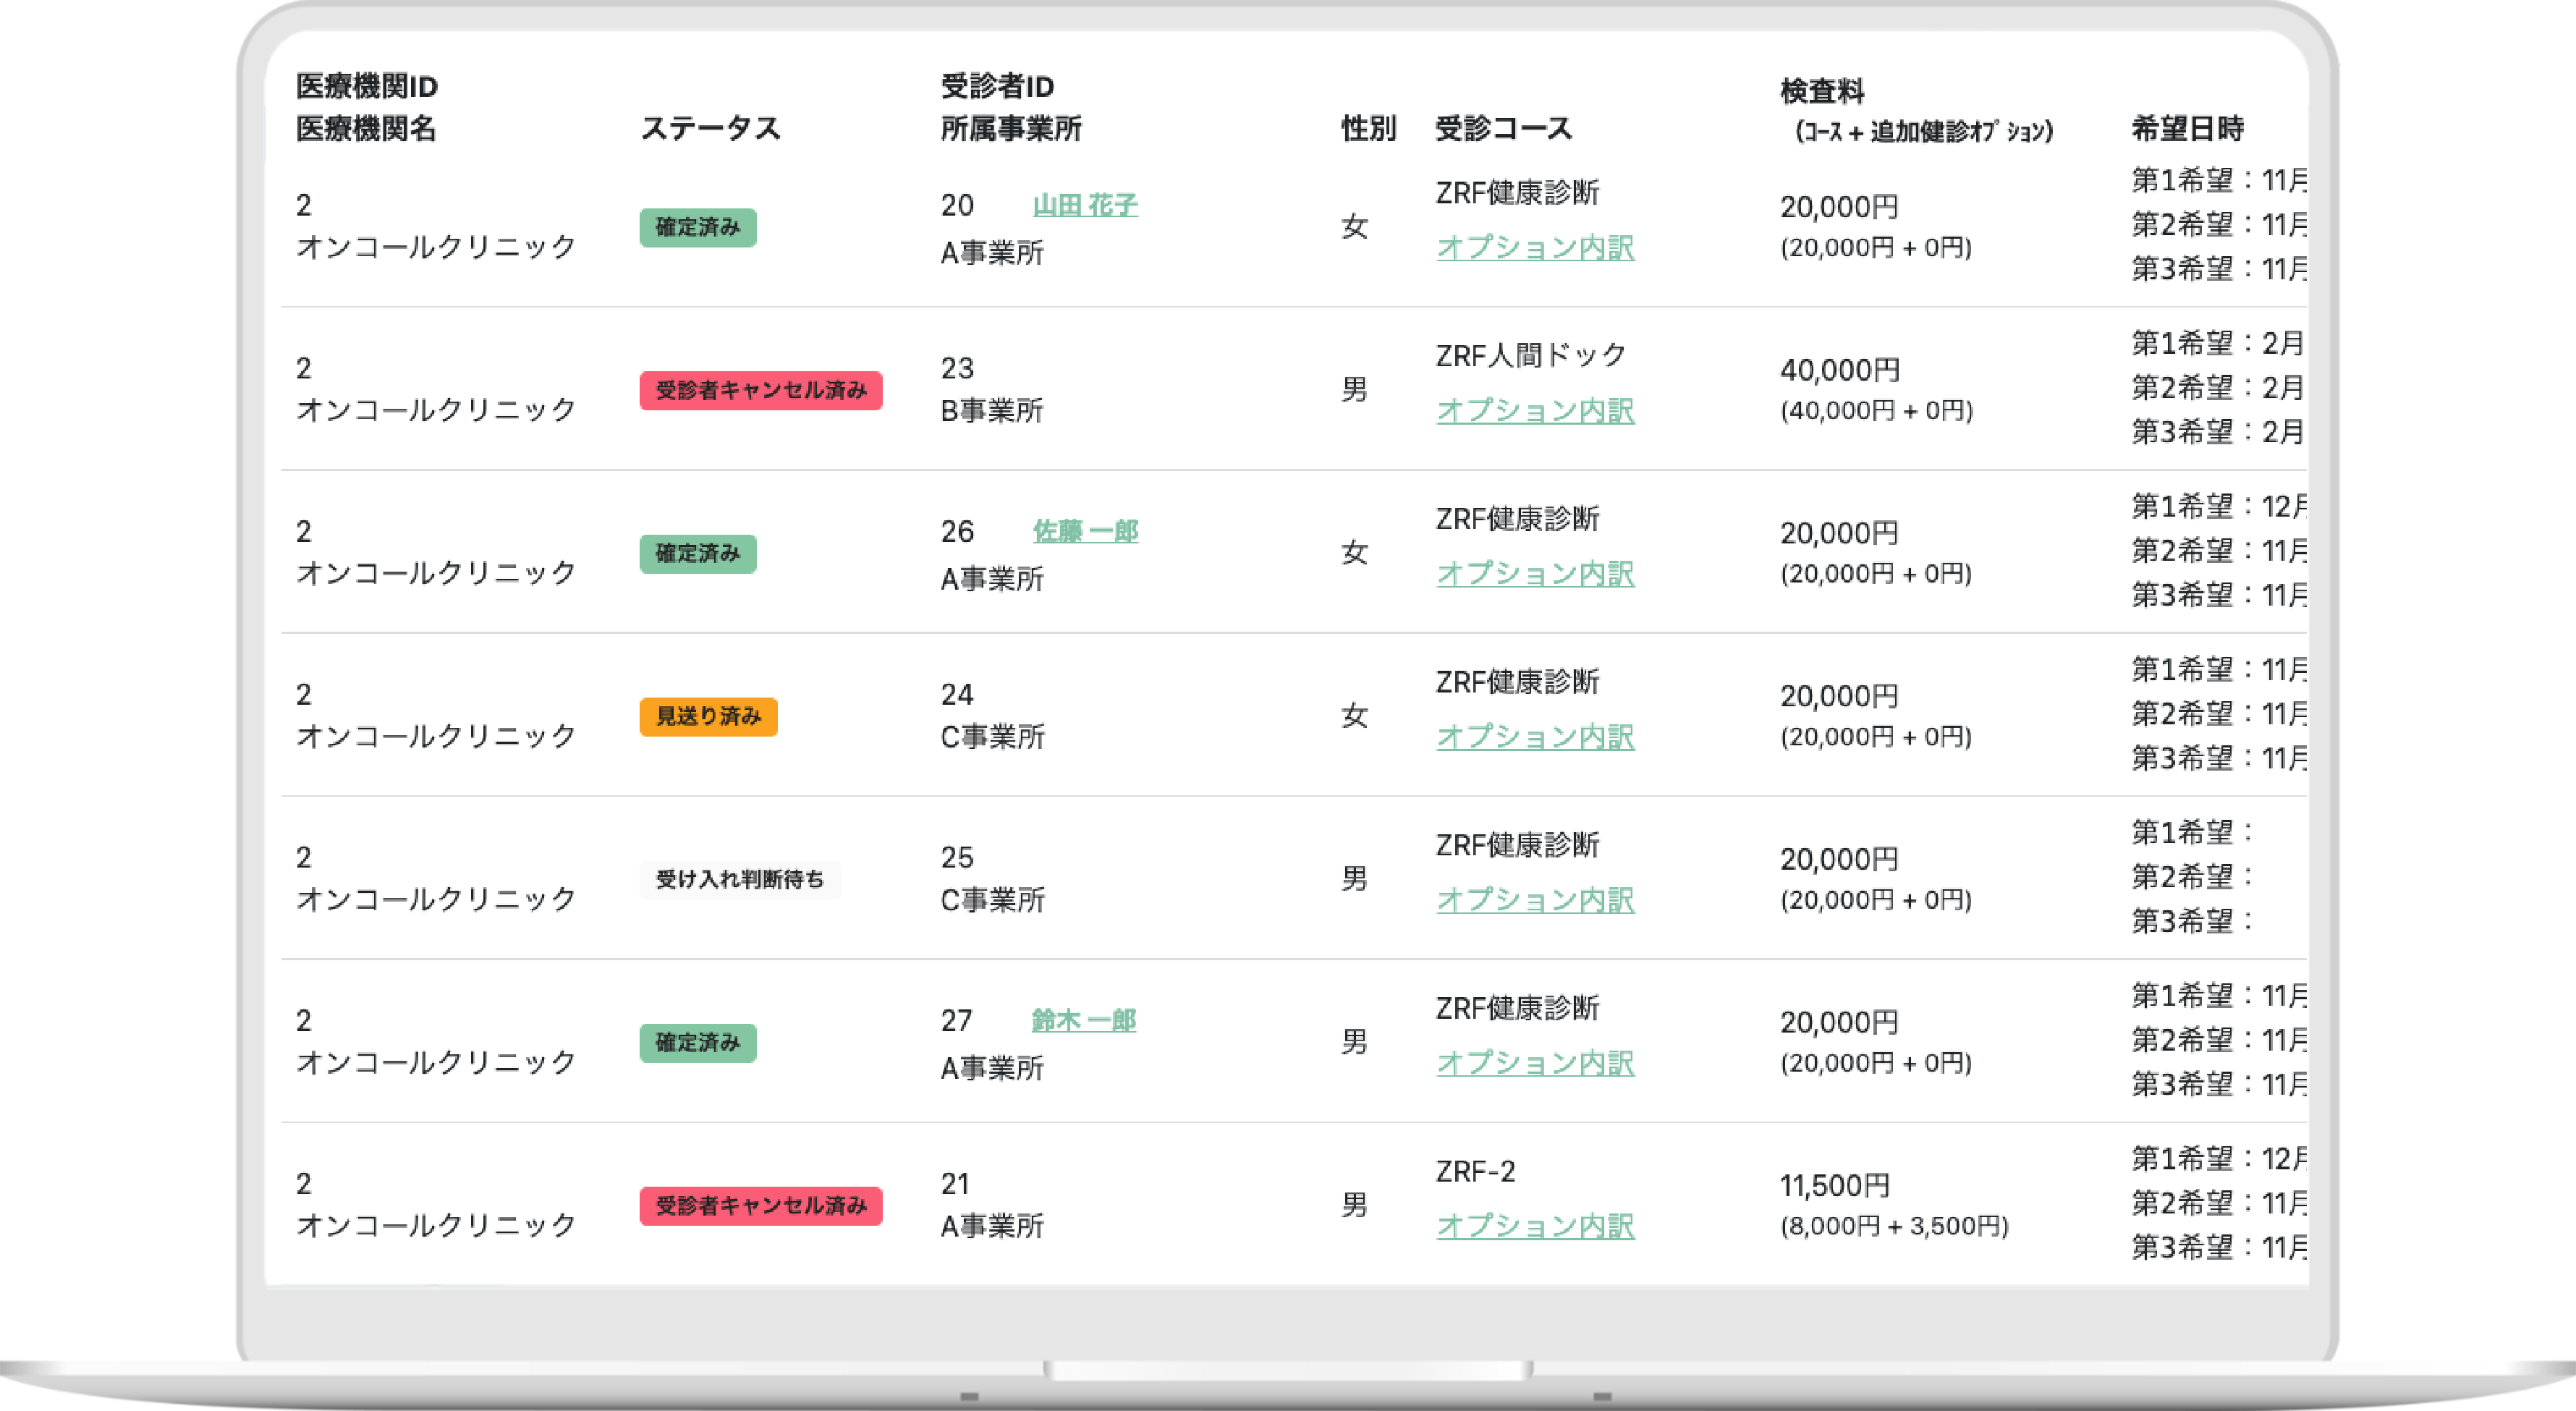
Task: Click (8,000円 + 3,500円) fee breakdown
Action: [x=1894, y=1225]
